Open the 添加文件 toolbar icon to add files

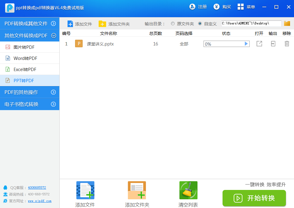point(79,23)
